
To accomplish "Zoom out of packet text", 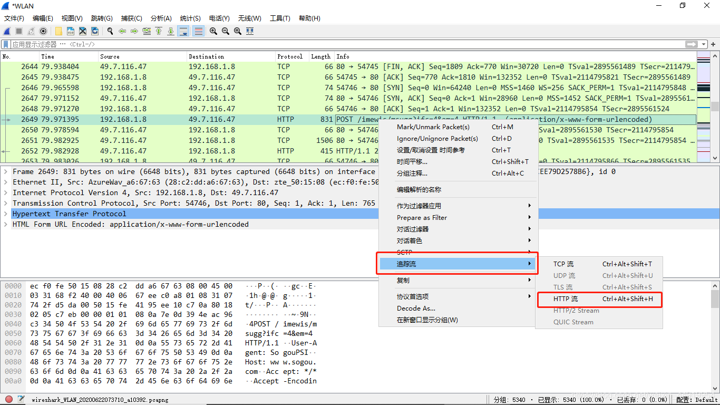I will point(226,31).
